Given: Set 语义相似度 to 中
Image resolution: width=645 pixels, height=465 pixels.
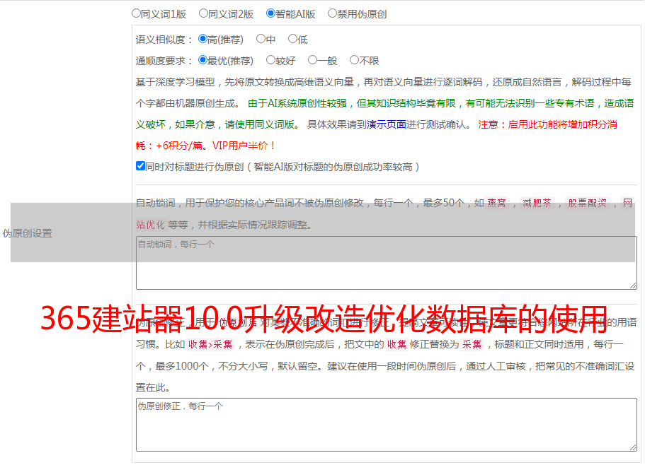Looking at the screenshot, I should (261, 39).
